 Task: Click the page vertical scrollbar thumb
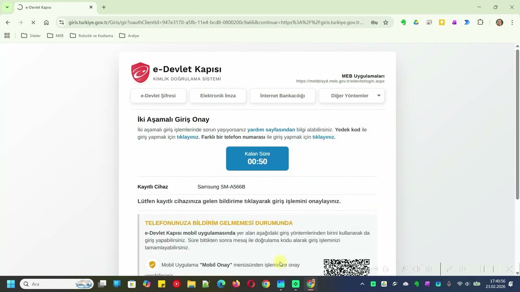point(517,124)
